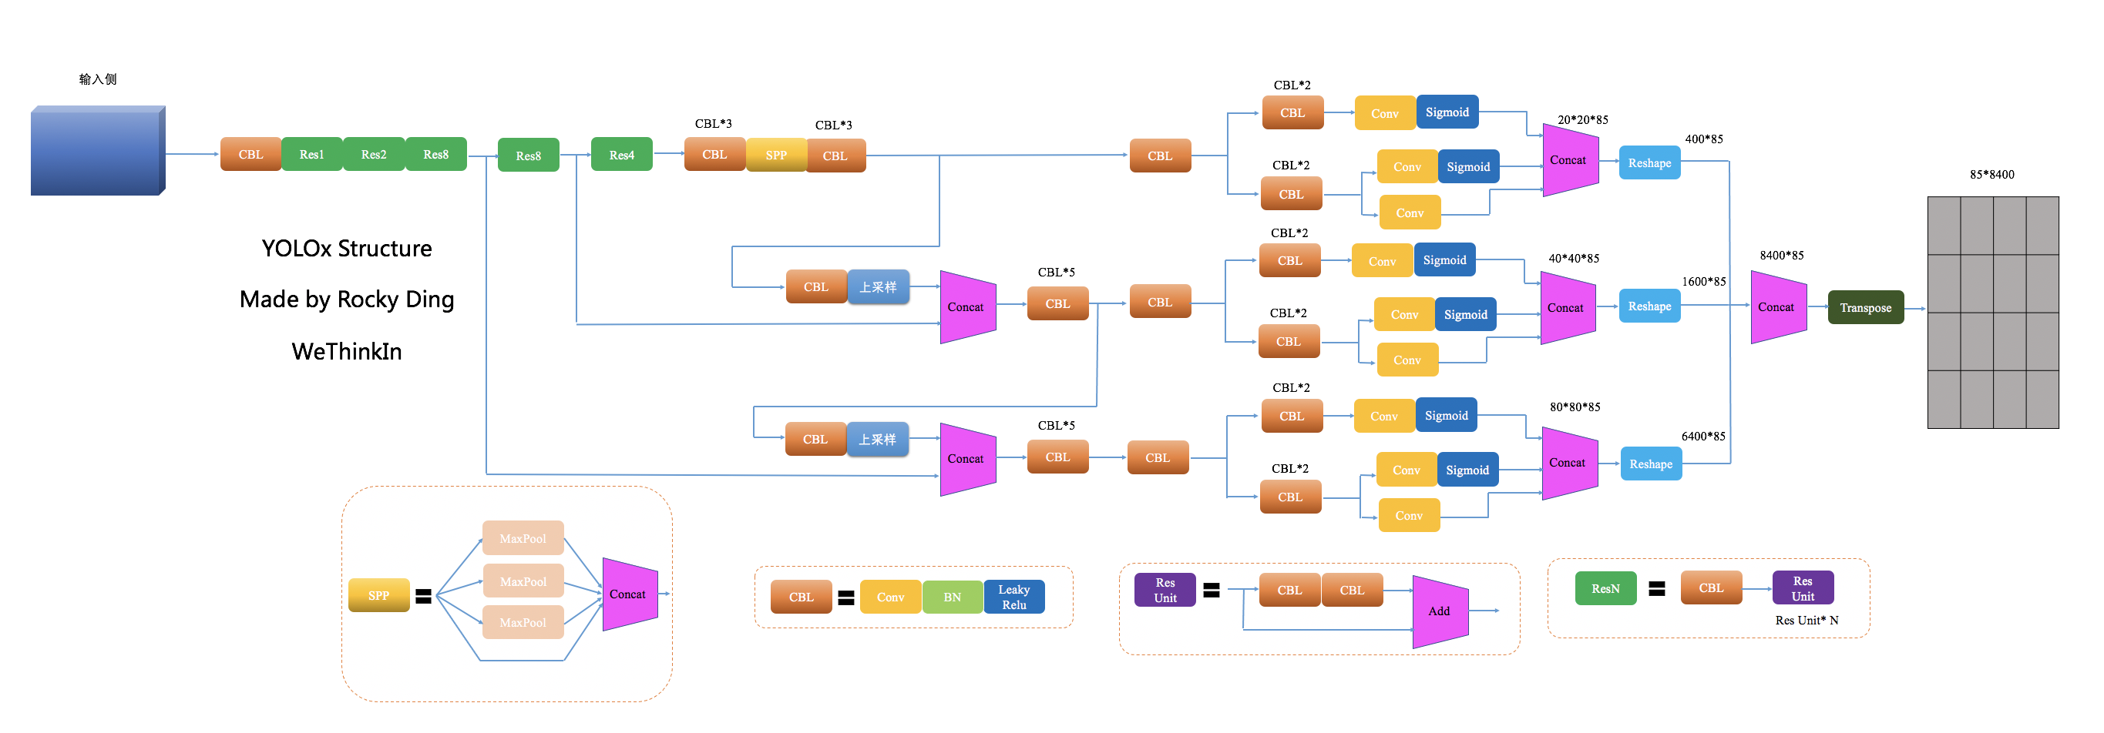The image size is (2104, 733).
Task: Select the Res2 block
Action: point(373,154)
